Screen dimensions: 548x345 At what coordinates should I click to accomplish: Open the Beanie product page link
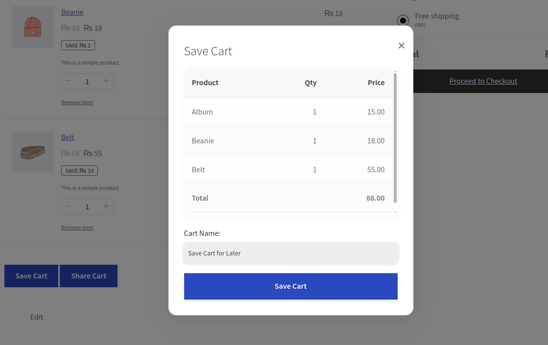[x=72, y=12]
